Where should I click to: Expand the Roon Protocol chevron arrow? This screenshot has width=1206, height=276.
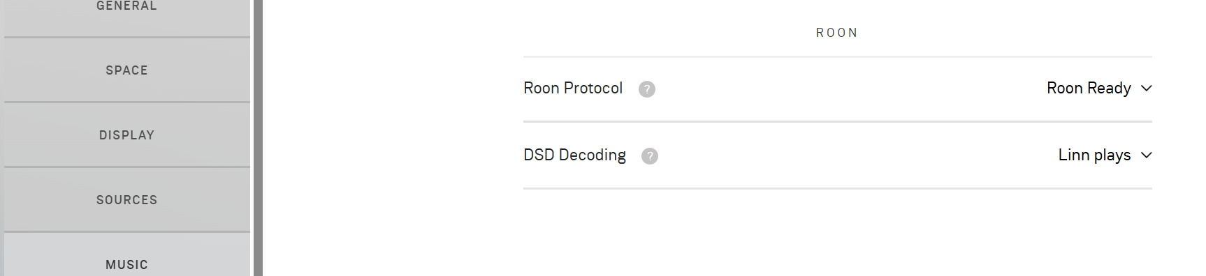click(x=1146, y=89)
